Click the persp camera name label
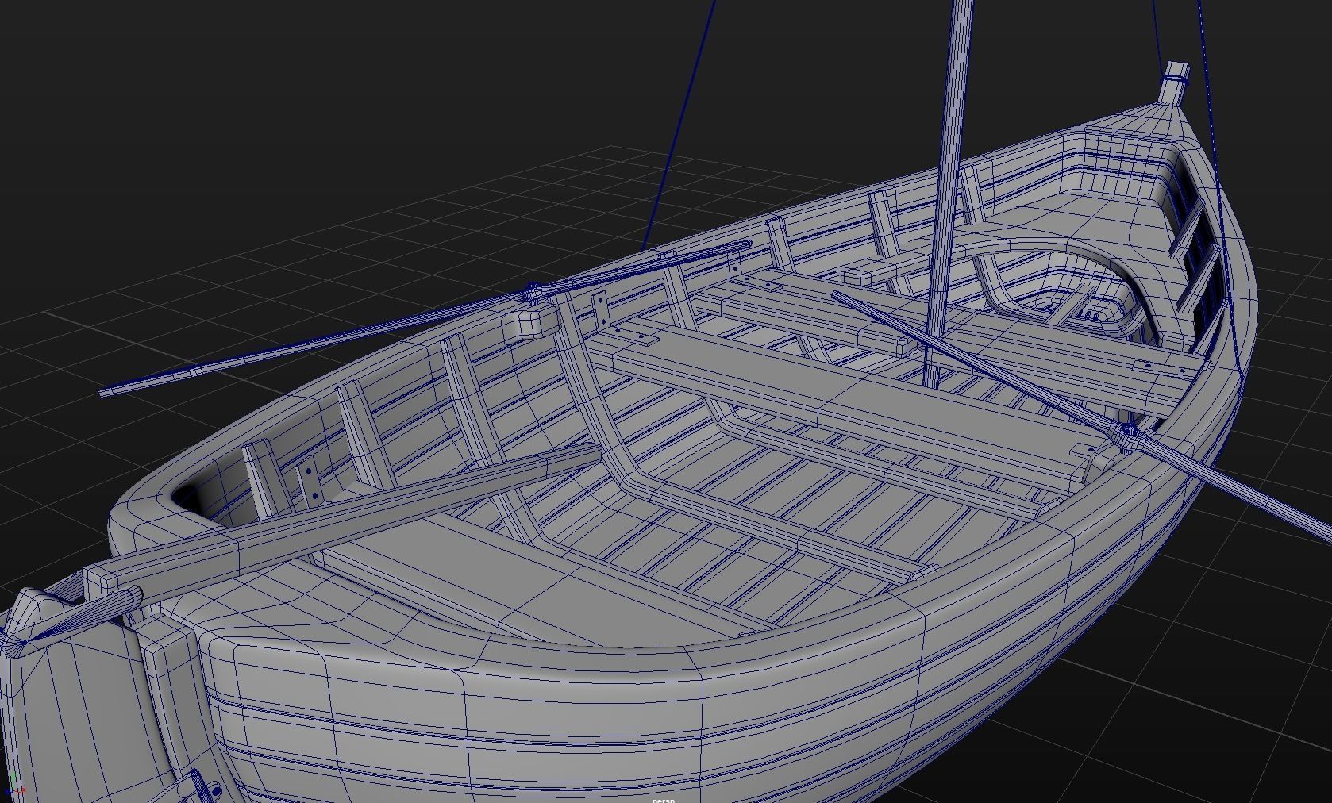This screenshot has height=803, width=1332. [664, 800]
